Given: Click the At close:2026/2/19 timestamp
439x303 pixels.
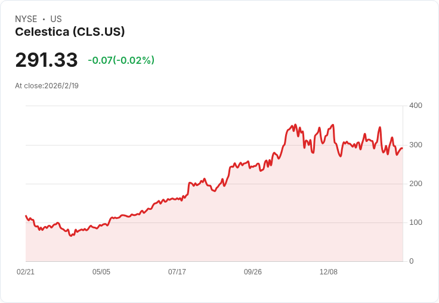Looking at the screenshot, I should [x=47, y=86].
